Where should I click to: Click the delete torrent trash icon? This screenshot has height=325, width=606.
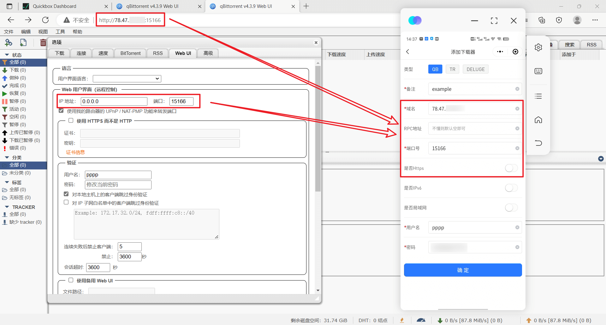click(x=43, y=43)
